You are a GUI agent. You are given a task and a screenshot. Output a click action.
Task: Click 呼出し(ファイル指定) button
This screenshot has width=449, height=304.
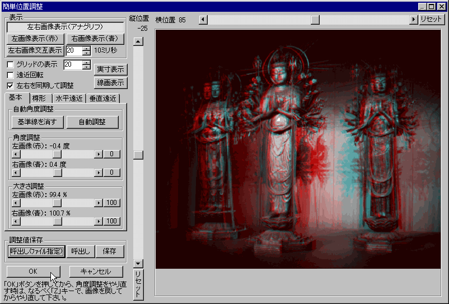point(36,251)
